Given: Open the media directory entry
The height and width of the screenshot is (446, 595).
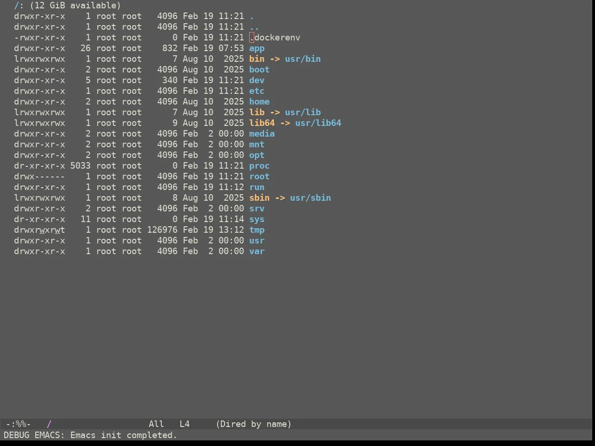Looking at the screenshot, I should (x=262, y=134).
